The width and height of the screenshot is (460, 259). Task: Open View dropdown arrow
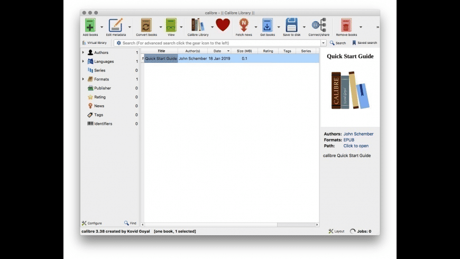click(x=181, y=27)
